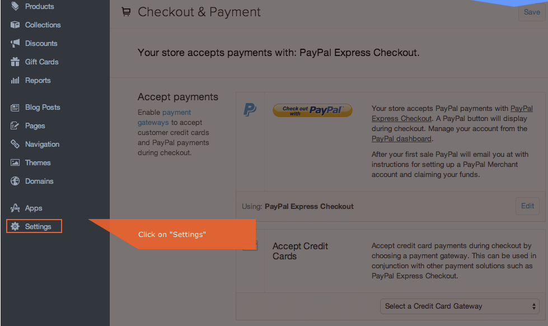Screen dimensions: 548x326
Task: Click the Gift Cards gift icon
Action: (15, 62)
